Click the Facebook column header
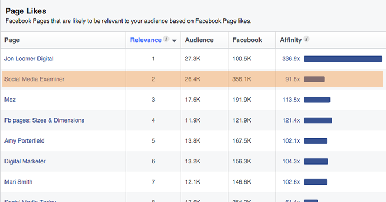The width and height of the screenshot is (386, 202). coord(247,40)
